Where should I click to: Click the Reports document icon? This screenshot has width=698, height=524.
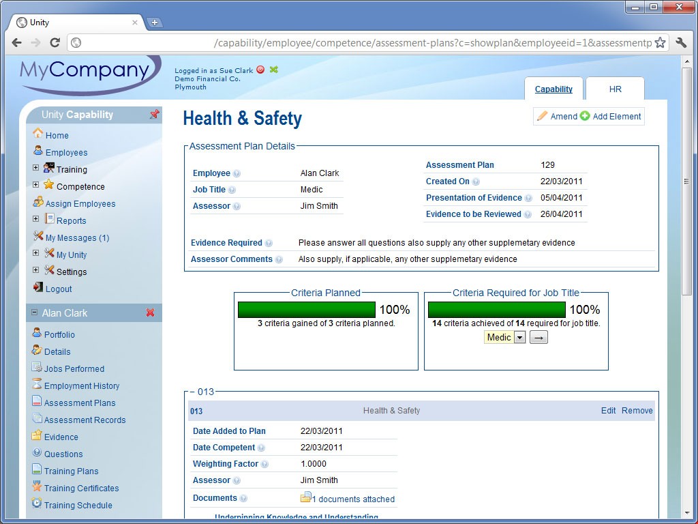tap(49, 219)
